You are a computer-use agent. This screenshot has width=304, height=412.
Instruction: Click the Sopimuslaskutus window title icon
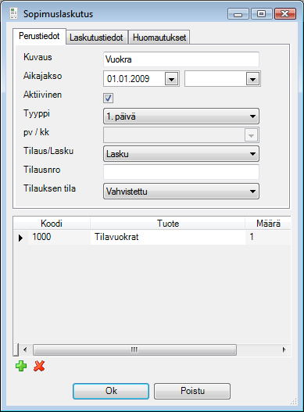pyautogui.click(x=13, y=13)
